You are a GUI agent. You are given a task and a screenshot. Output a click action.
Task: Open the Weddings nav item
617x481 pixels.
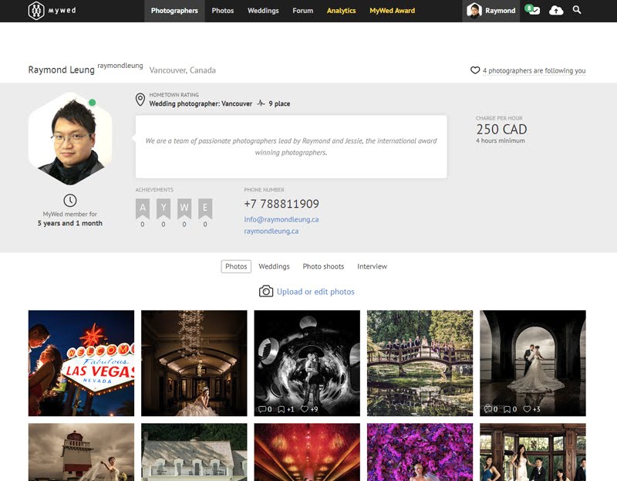pos(263,11)
